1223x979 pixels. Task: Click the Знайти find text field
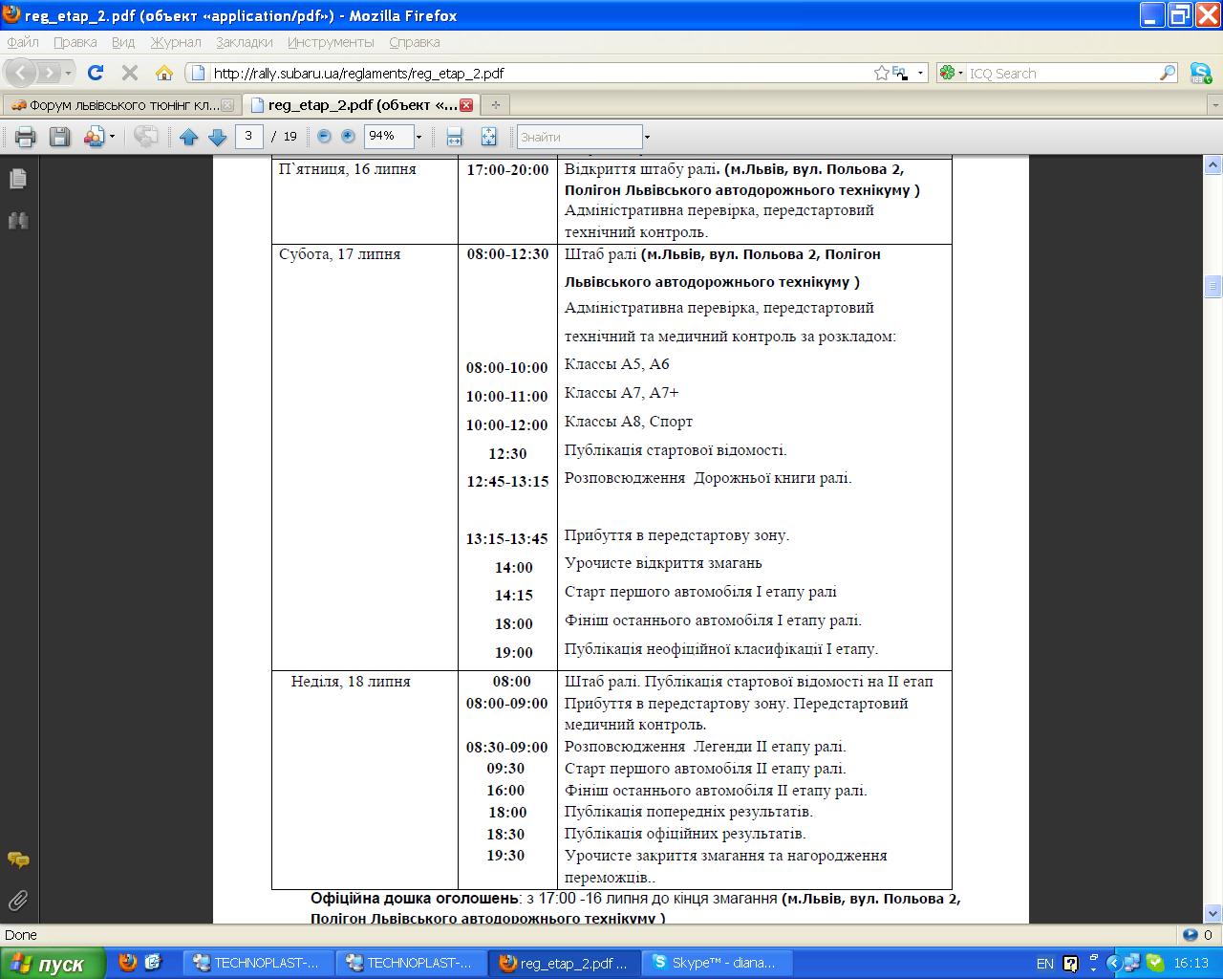point(579,137)
